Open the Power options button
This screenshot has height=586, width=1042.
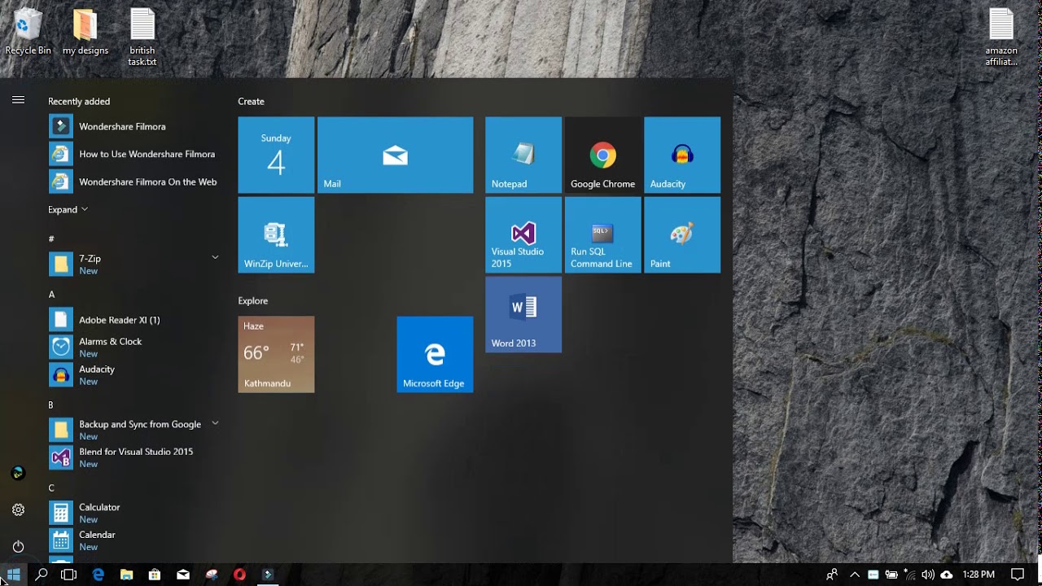[x=18, y=546]
